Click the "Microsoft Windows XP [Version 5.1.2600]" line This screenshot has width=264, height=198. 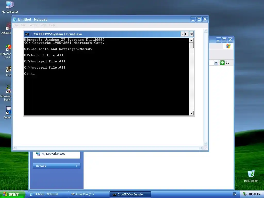(x=64, y=40)
